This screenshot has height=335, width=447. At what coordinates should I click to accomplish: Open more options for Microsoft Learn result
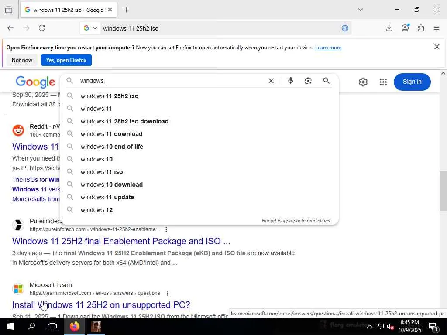tap(168, 293)
